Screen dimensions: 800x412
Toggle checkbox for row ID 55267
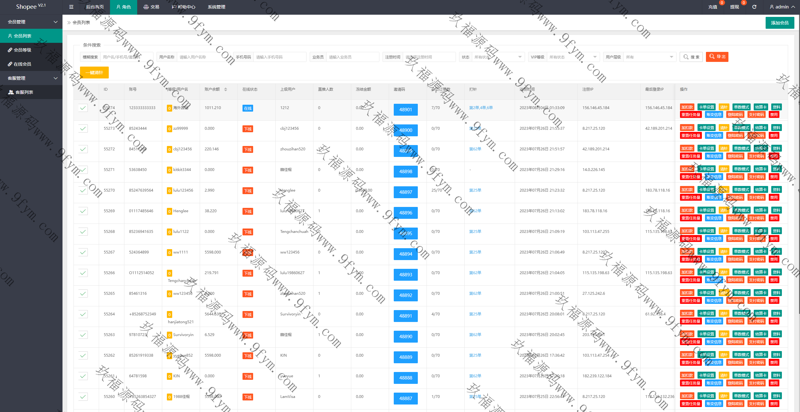coord(83,252)
